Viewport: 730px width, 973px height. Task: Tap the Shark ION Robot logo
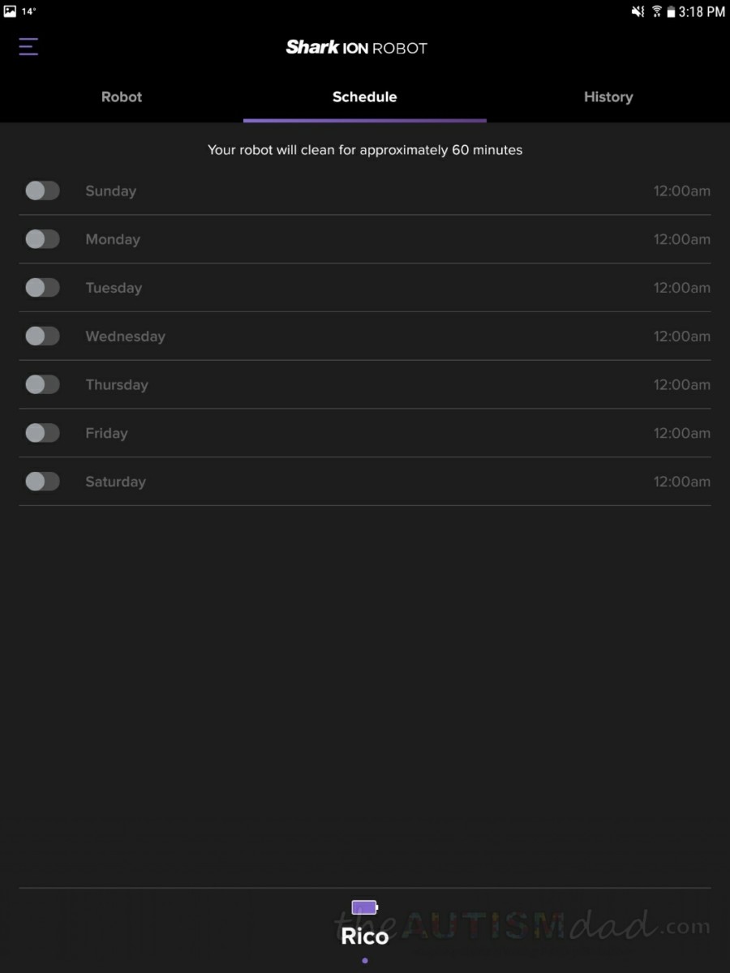pyautogui.click(x=356, y=48)
